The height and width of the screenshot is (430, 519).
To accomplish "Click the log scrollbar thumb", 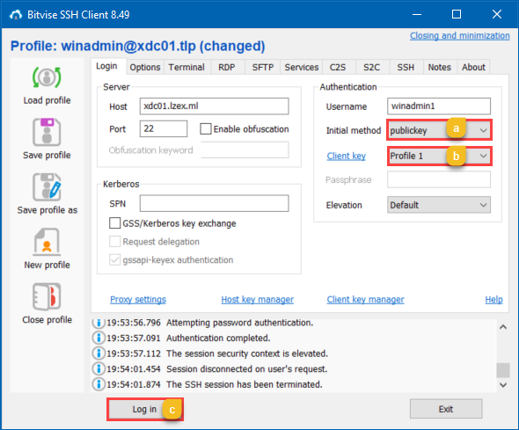I will click(503, 370).
